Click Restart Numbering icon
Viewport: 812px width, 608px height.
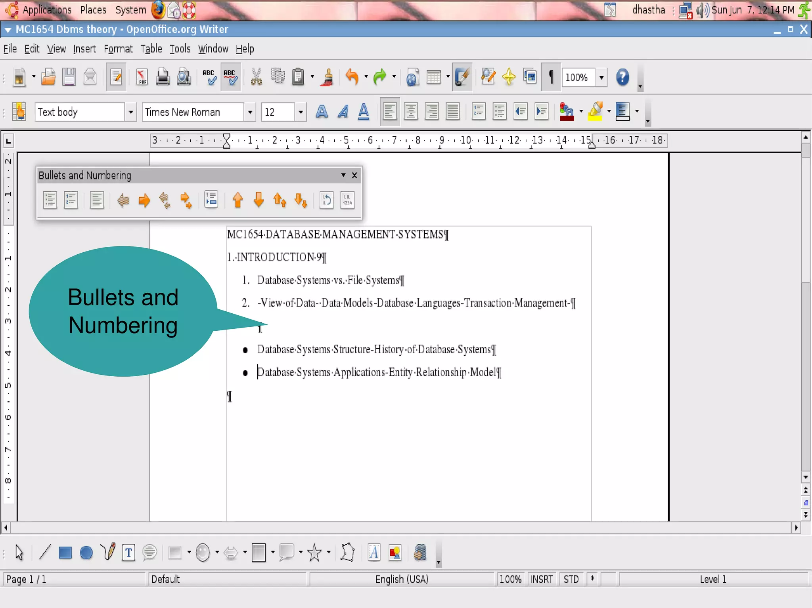coord(326,200)
